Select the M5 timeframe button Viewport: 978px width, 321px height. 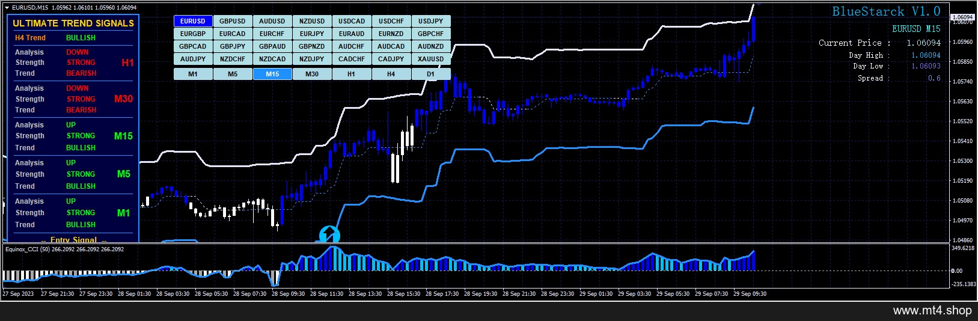pos(233,74)
